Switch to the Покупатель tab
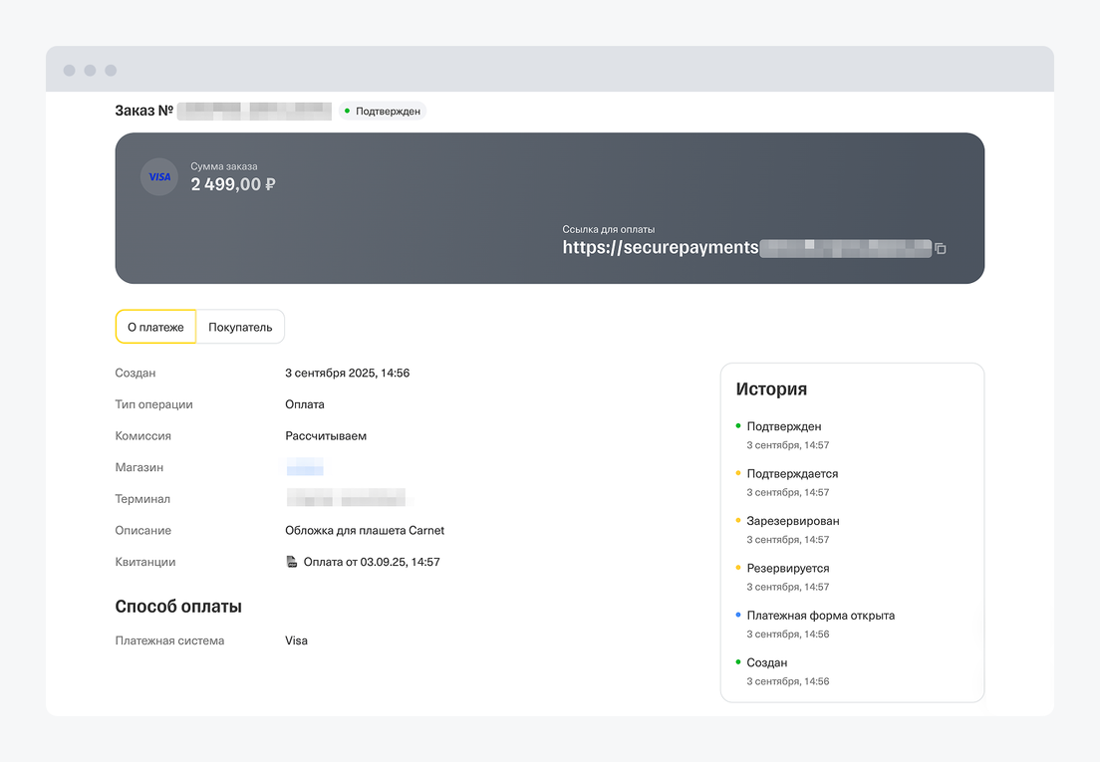 click(240, 327)
